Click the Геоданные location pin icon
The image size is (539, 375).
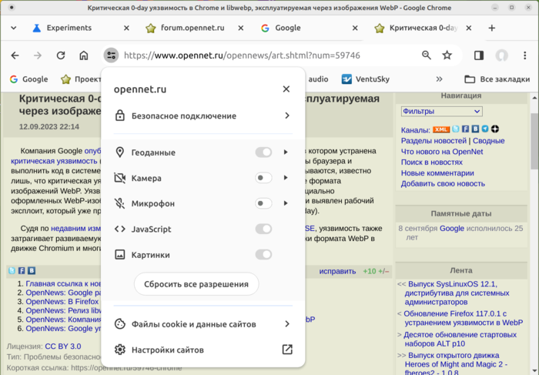coord(119,152)
